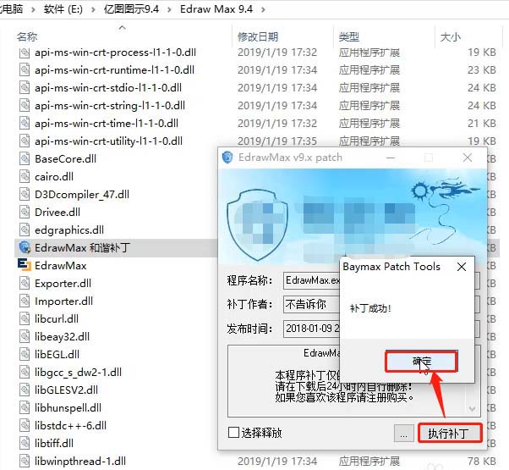The image size is (509, 470).
Task: Close the Baymax Patch Tools dialog
Action: click(462, 267)
